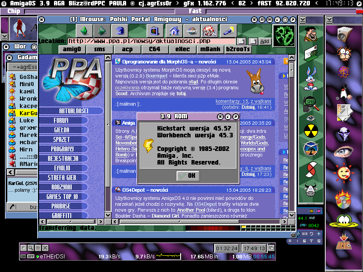Screen dimensions: 363x272
Task: Collapse the purple icon dock using its arrow
Action: coord(329,20)
